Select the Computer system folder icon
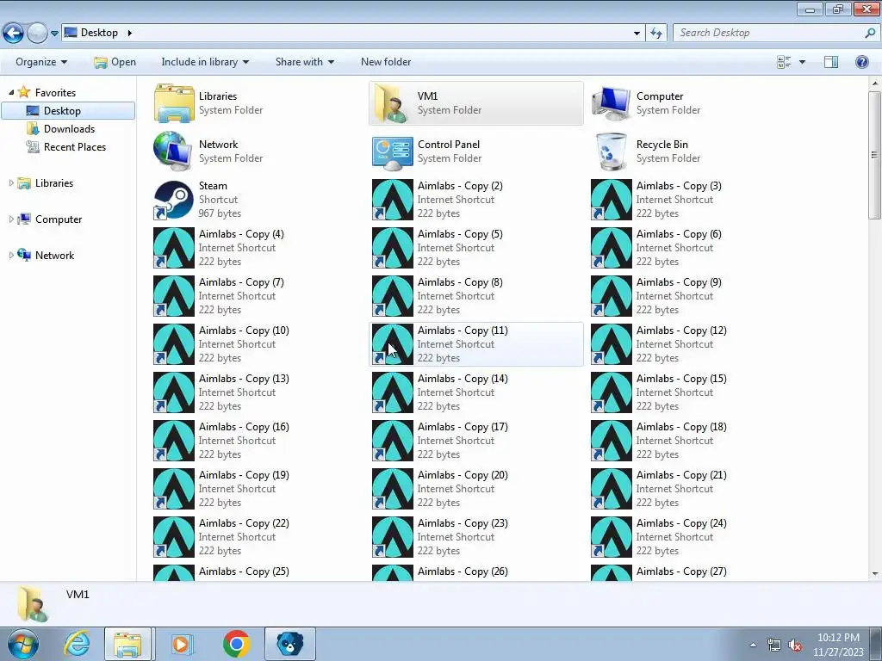Image resolution: width=882 pixels, height=661 pixels. [x=612, y=103]
